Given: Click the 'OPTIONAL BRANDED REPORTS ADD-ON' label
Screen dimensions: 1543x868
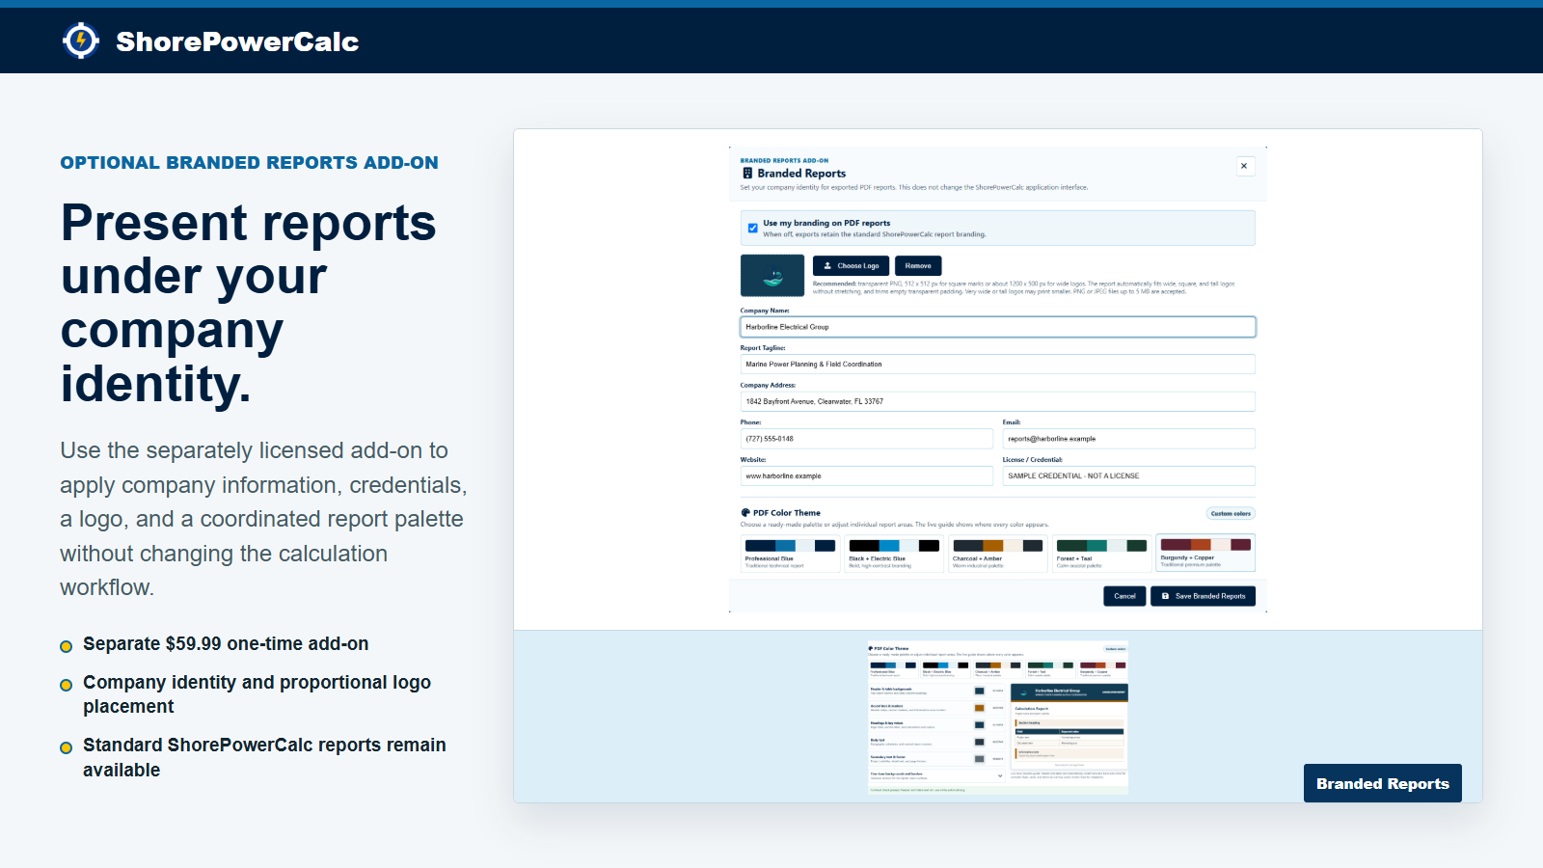Looking at the screenshot, I should click(249, 163).
